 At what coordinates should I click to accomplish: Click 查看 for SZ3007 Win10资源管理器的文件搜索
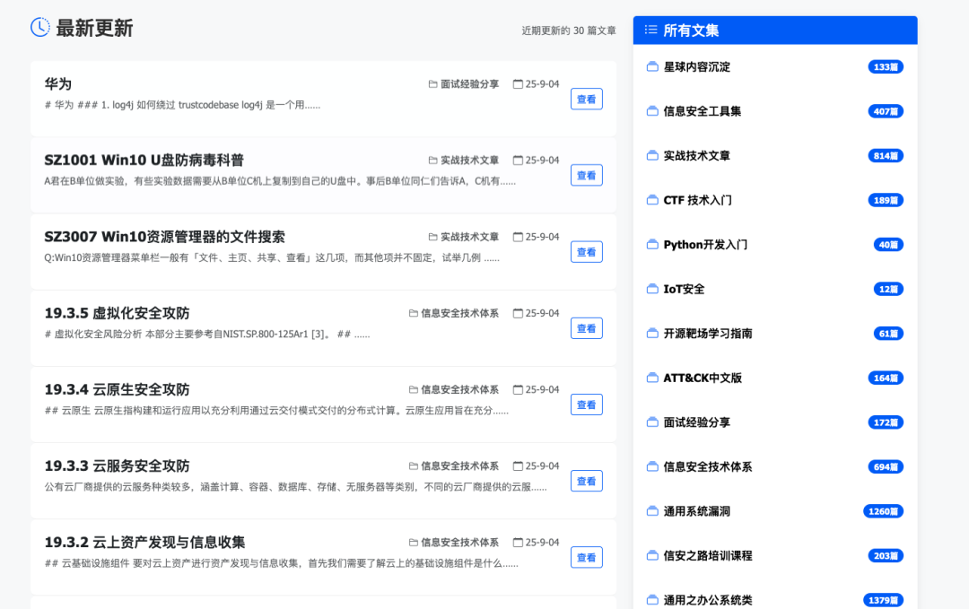click(587, 252)
